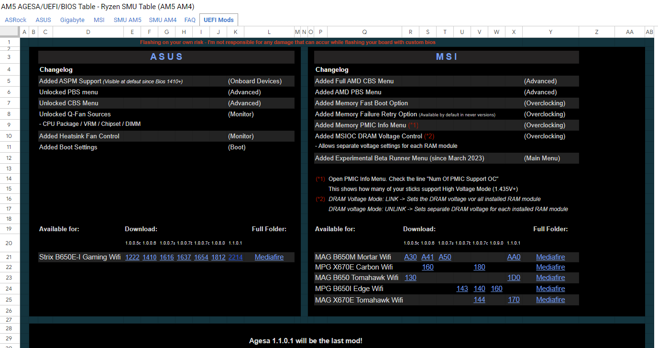Open Mediafire folder for B650I Edge

click(550, 289)
